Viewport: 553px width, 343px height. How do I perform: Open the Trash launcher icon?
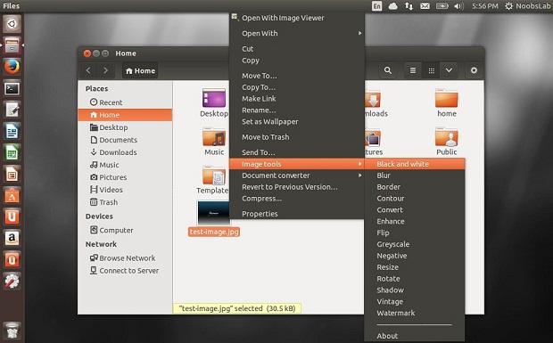coord(12,331)
